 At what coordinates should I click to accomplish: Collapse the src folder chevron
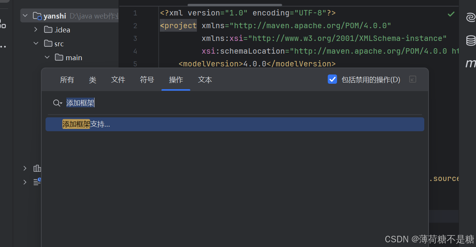pos(36,44)
